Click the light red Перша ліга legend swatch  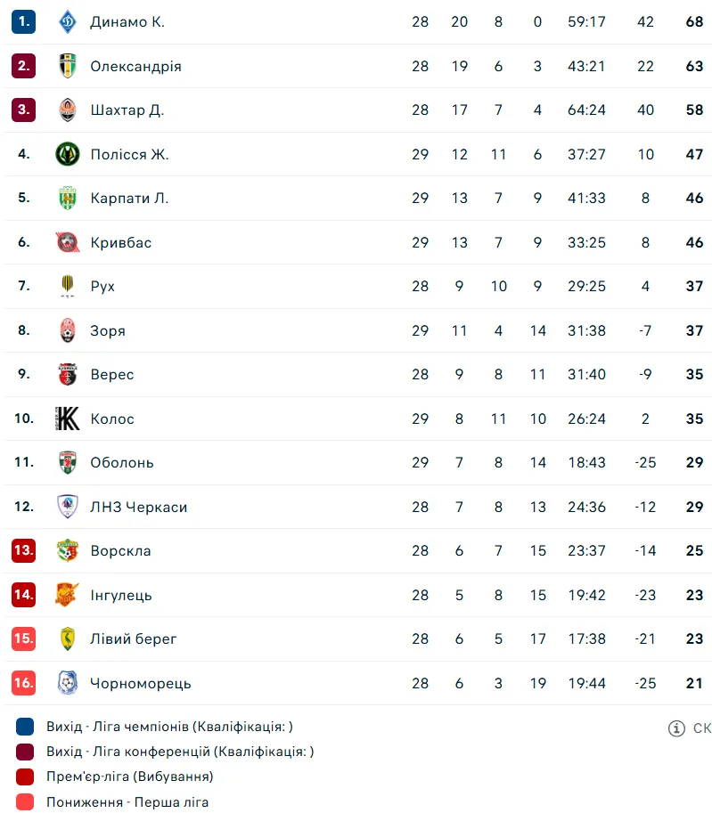pyautogui.click(x=25, y=802)
